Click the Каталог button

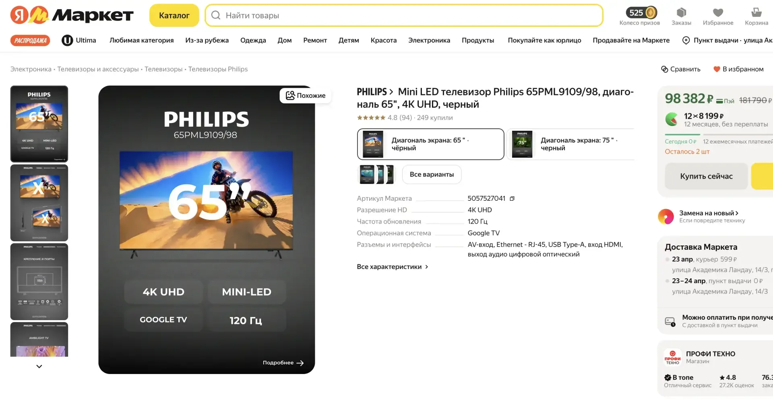(x=174, y=15)
